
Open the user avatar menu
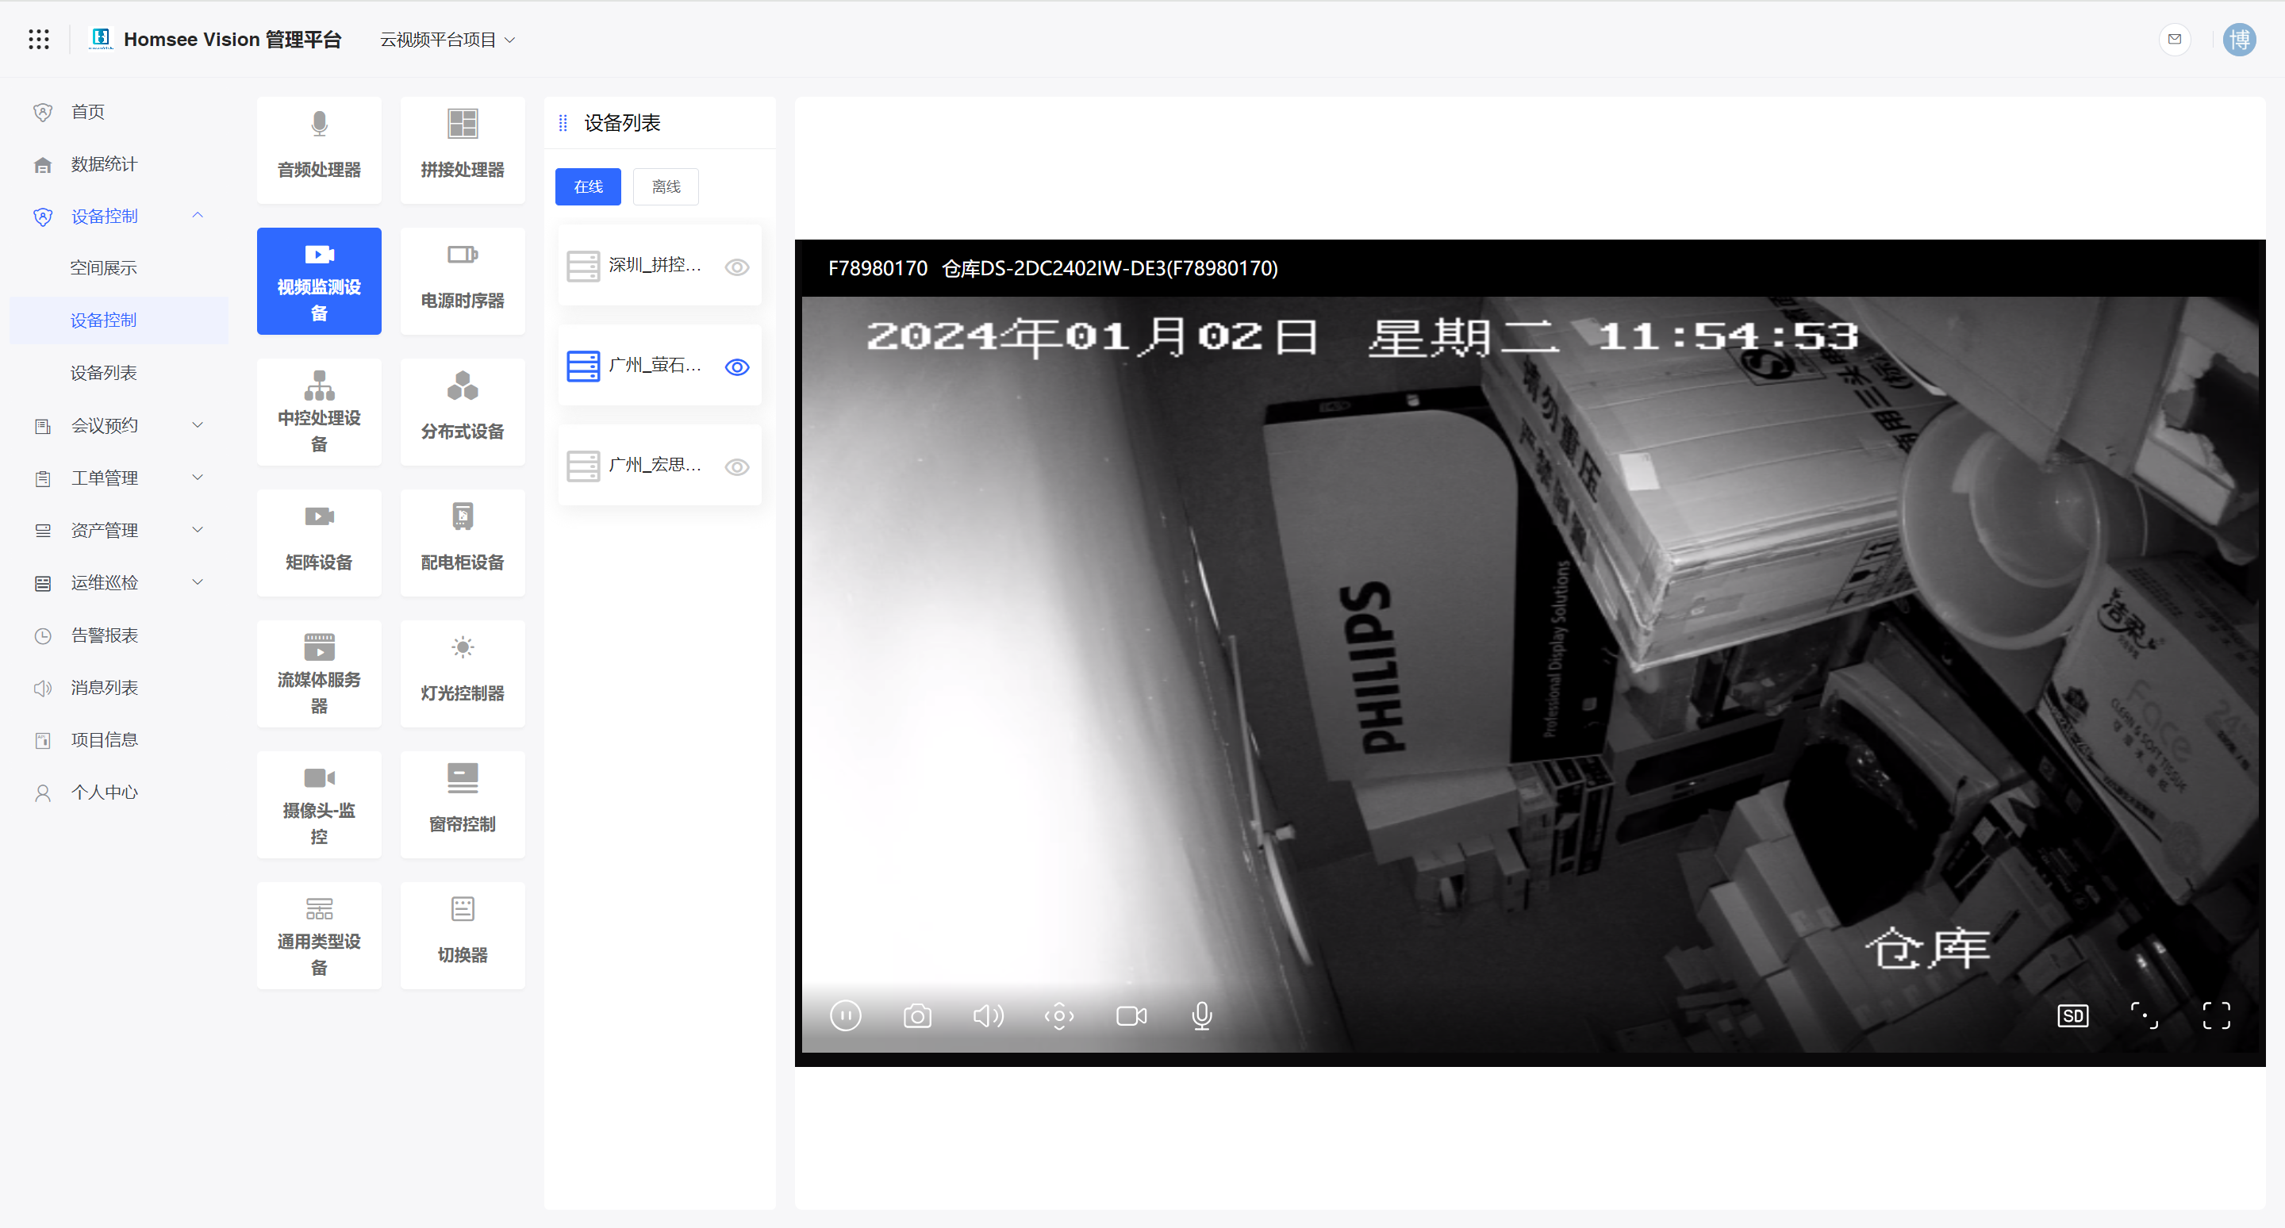click(x=2239, y=39)
